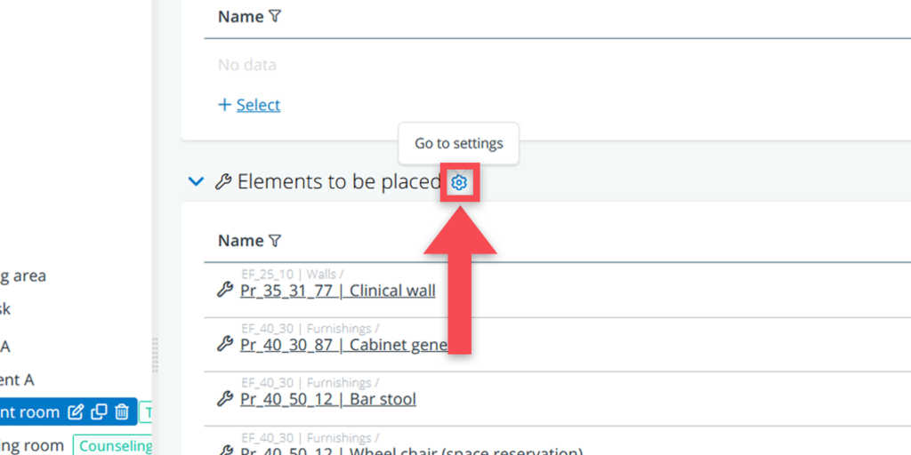Click the edit icon on the selected room

click(77, 412)
